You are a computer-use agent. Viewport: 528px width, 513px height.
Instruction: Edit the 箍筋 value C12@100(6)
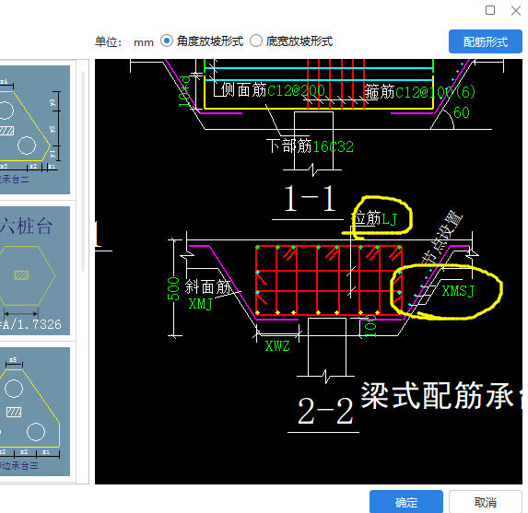pos(436,92)
